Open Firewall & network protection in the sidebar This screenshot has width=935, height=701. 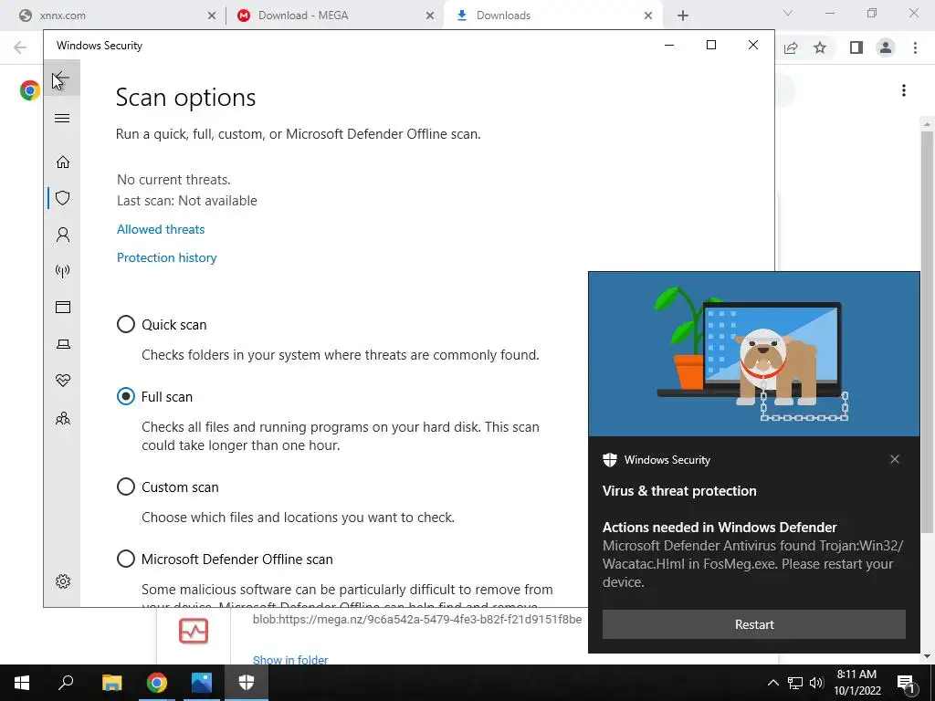[63, 271]
